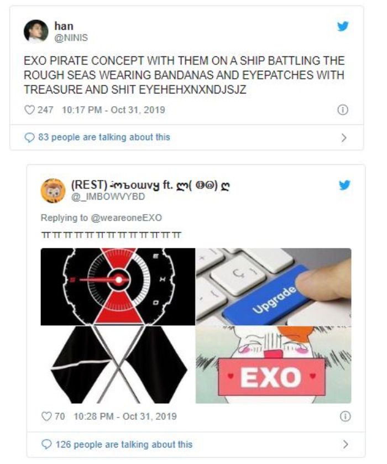
Task: Open the 10:17 PM - Oct 31, 2019 timestamp
Action: 113,110
